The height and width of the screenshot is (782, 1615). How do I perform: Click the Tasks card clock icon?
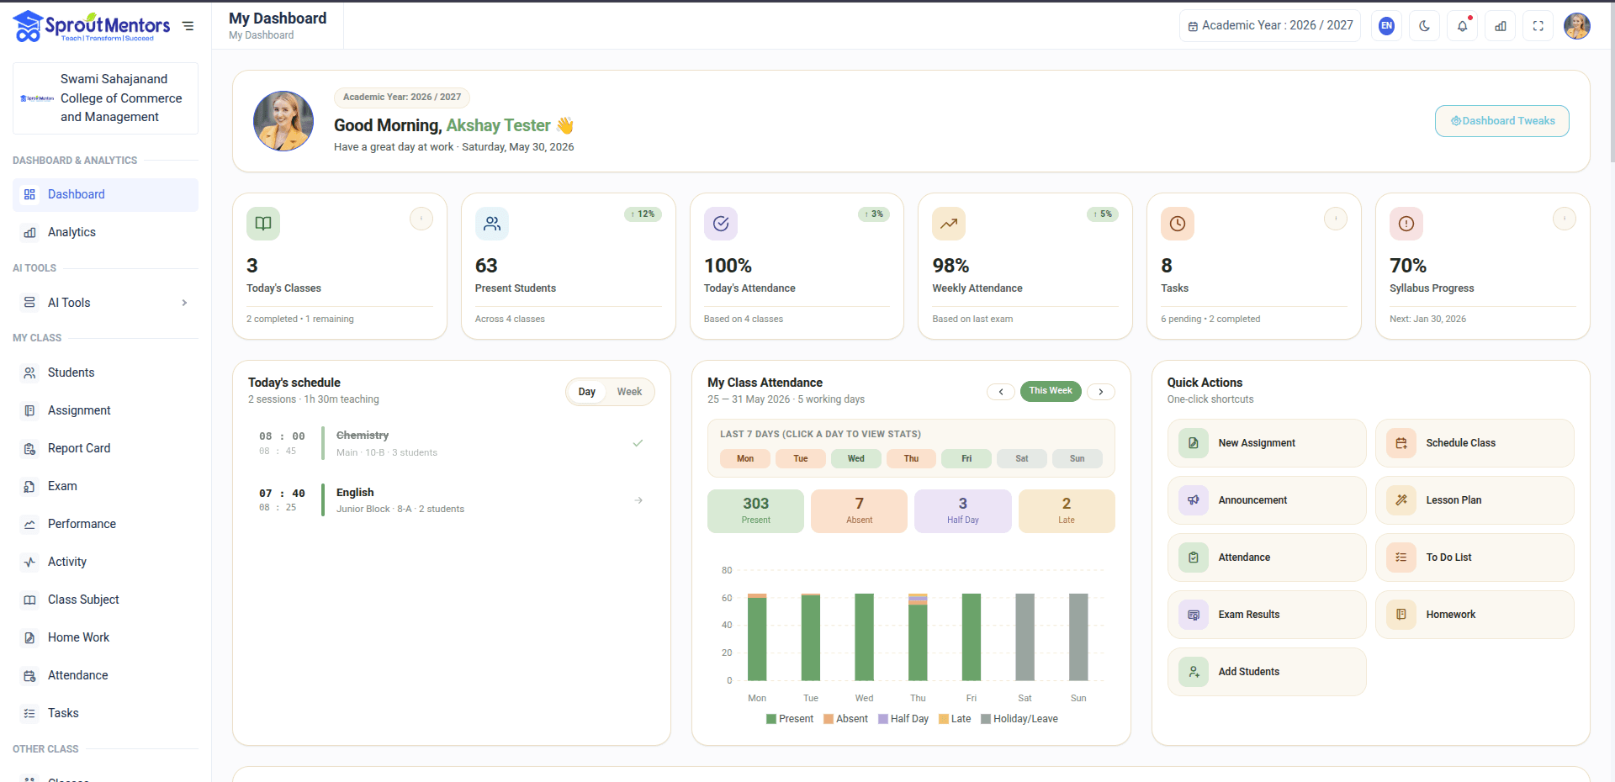pos(1178,224)
